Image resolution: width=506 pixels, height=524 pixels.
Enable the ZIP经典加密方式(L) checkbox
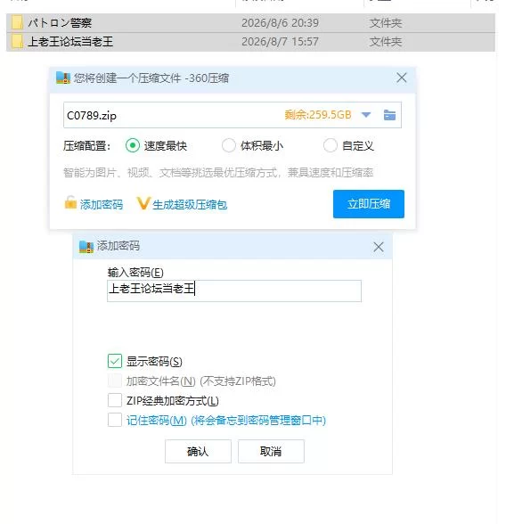115,400
